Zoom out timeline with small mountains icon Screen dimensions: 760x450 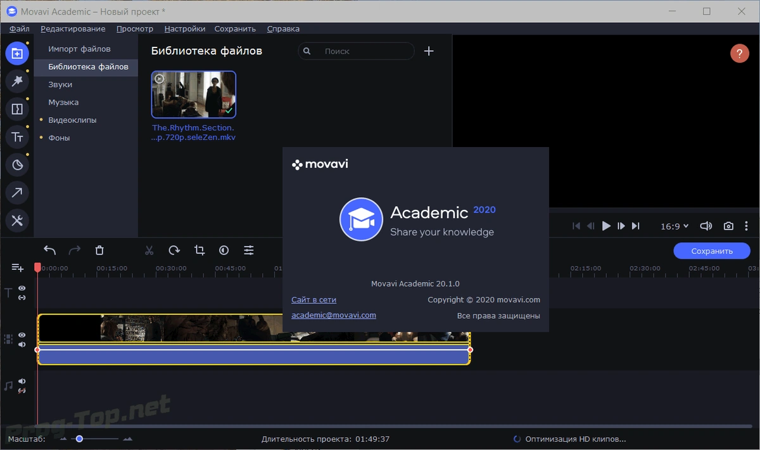pyautogui.click(x=63, y=439)
